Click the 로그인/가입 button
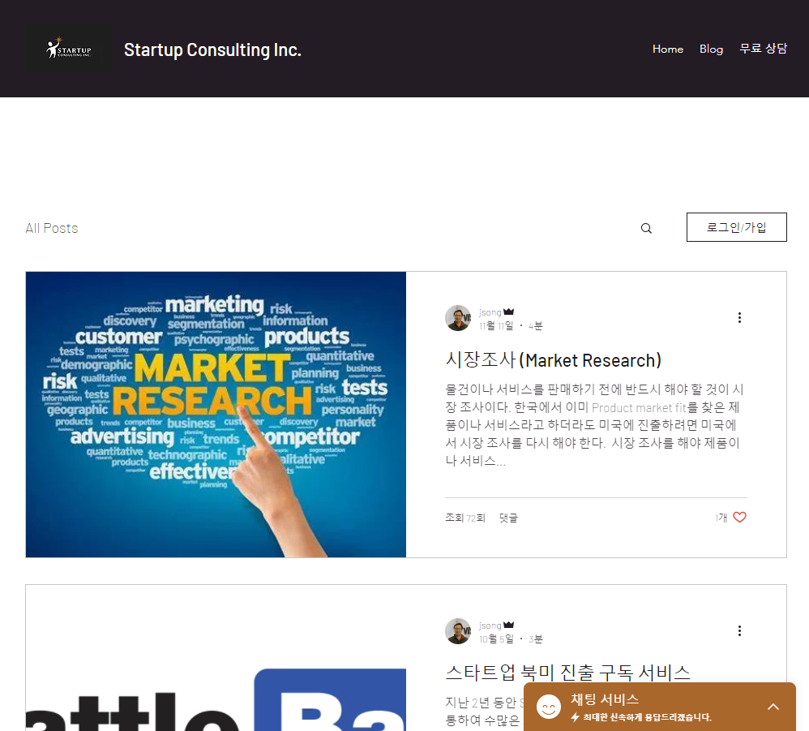 coord(736,227)
